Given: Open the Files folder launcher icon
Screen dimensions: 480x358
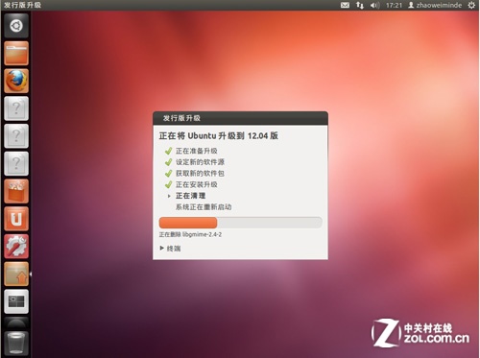Looking at the screenshot, I should [x=16, y=53].
